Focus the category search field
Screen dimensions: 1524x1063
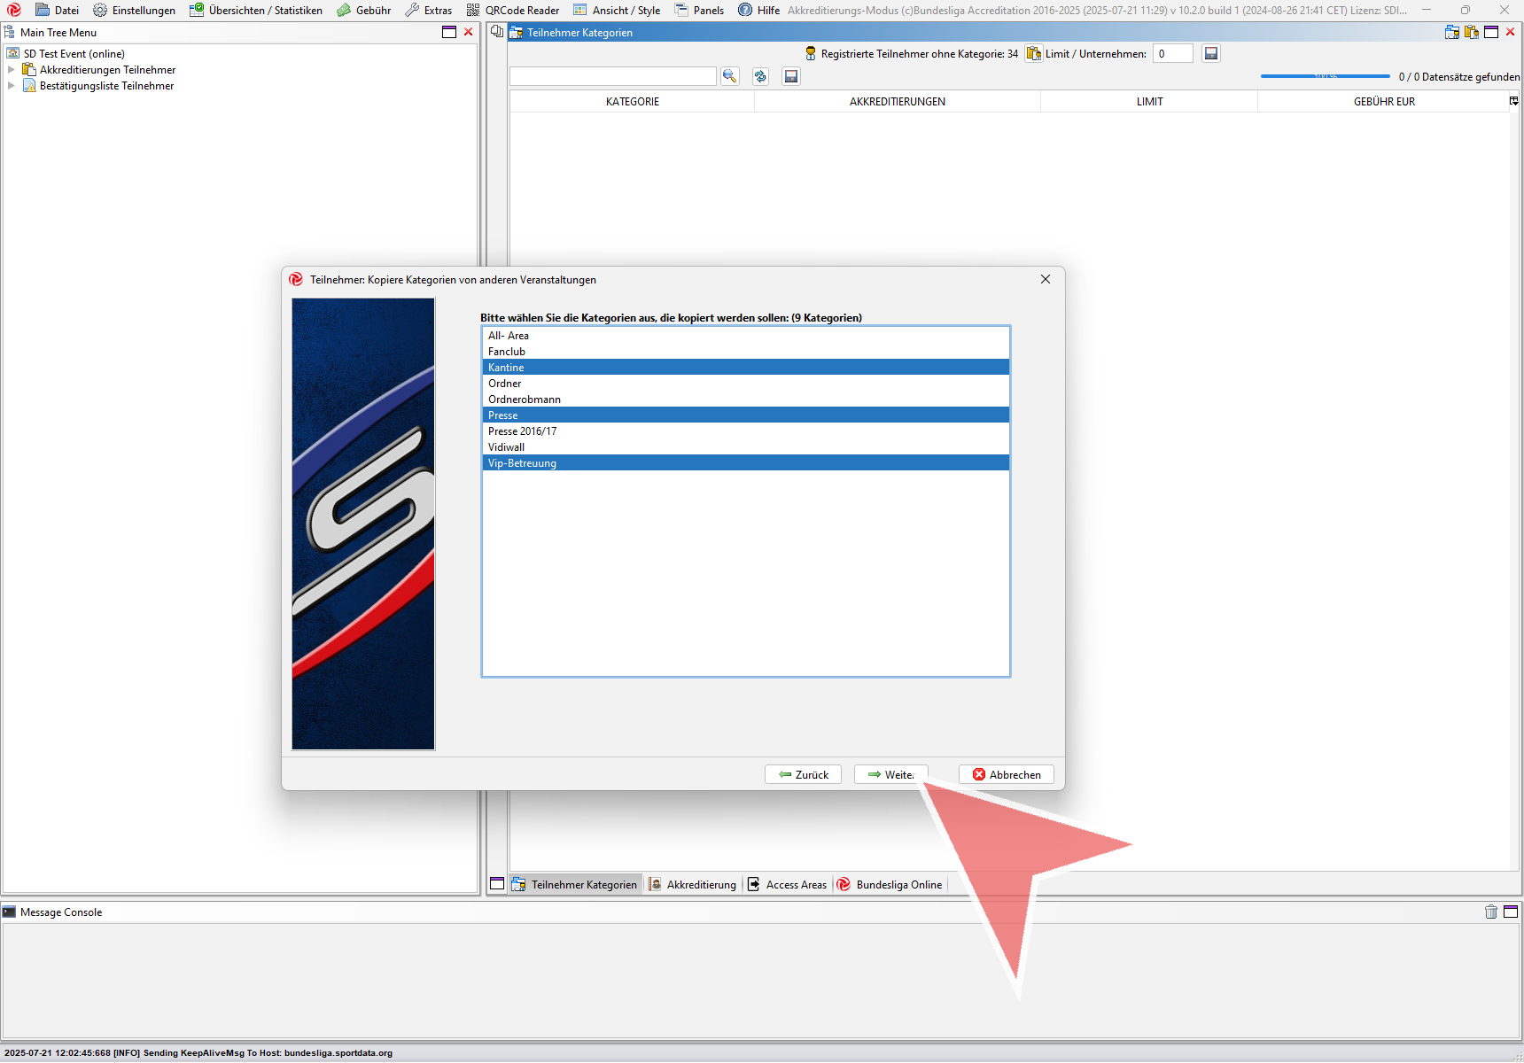(612, 76)
